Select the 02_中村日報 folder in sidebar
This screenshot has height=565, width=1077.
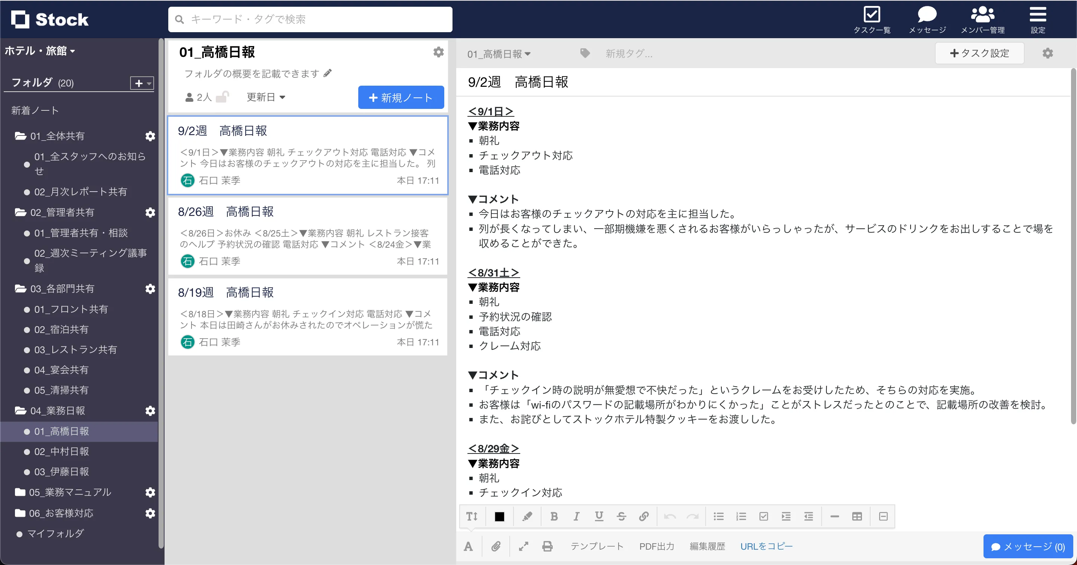[x=61, y=451]
